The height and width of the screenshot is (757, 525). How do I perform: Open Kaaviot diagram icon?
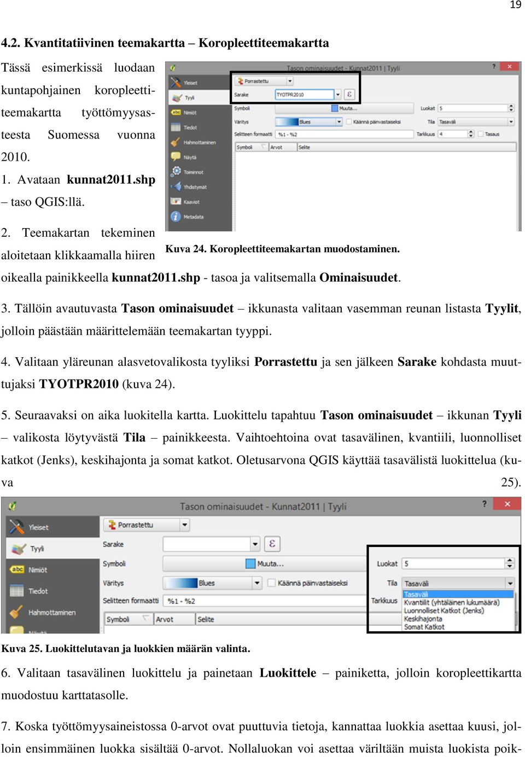pyautogui.click(x=176, y=201)
